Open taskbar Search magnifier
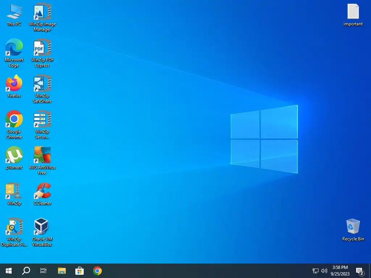371x278 pixels. point(26,271)
